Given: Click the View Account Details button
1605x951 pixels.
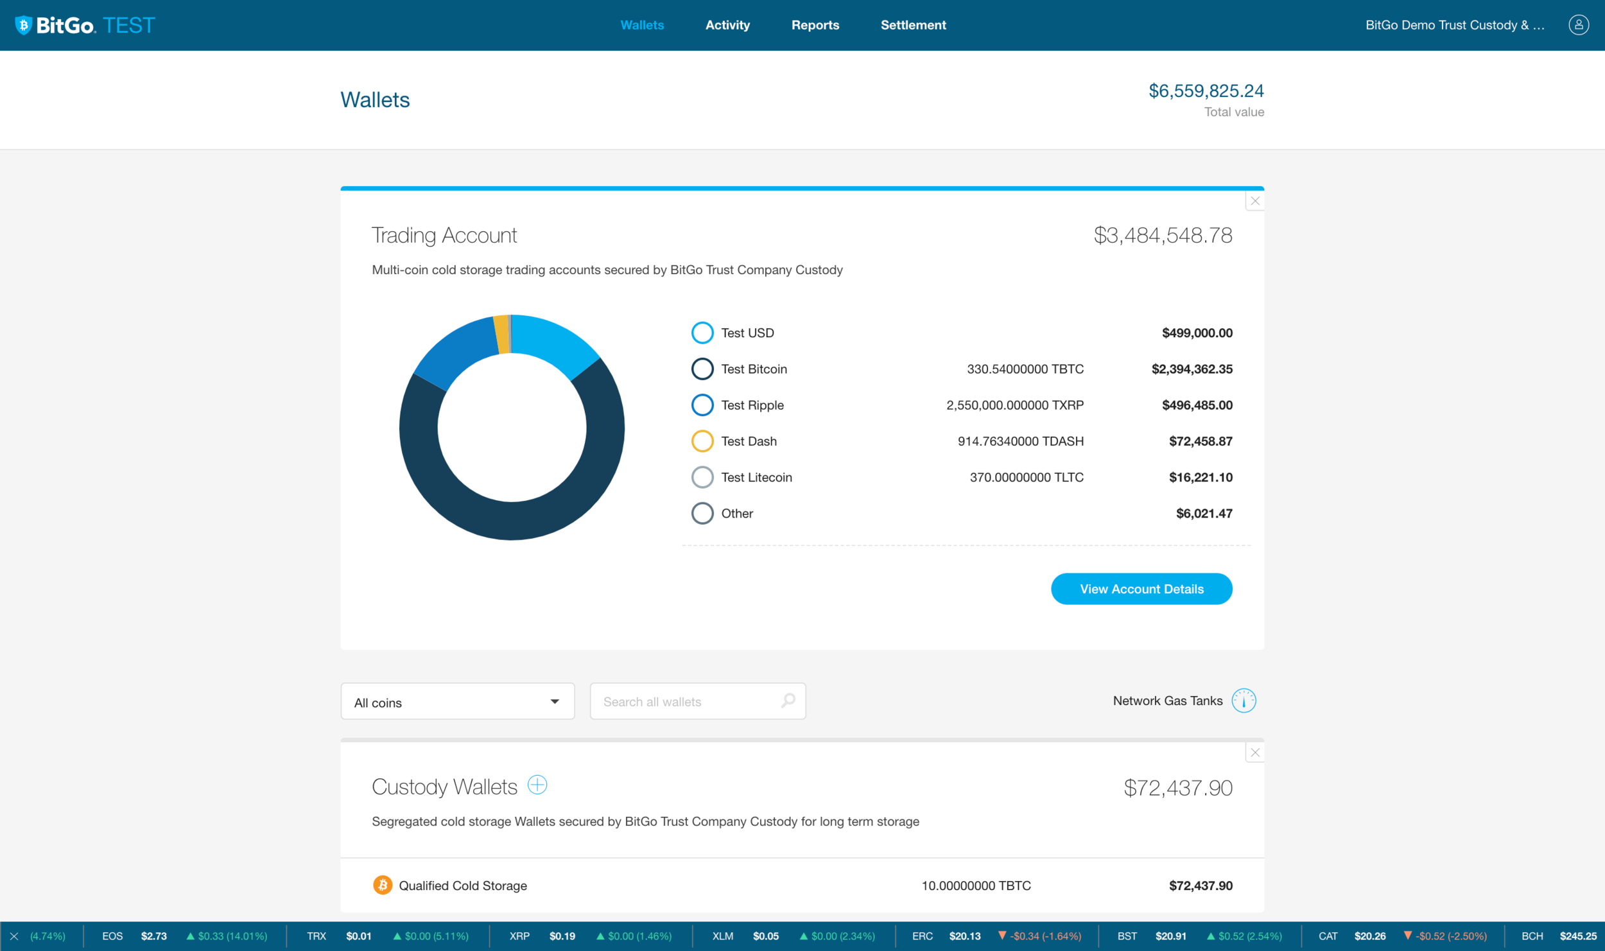Looking at the screenshot, I should (1141, 589).
